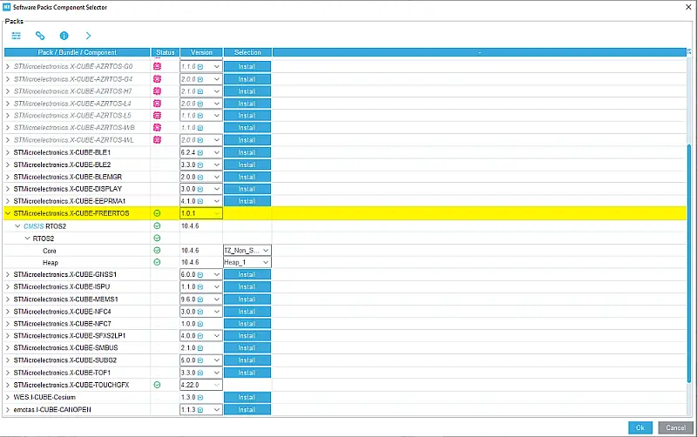
Task: Open the X-CUBE-BLE1 version 6.2.4 dropdown
Action: pyautogui.click(x=216, y=152)
